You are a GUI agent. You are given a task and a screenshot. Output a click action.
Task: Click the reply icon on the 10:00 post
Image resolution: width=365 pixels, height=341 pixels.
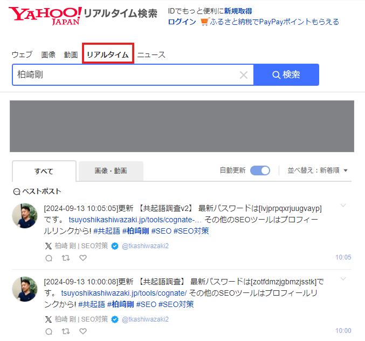[49, 331]
